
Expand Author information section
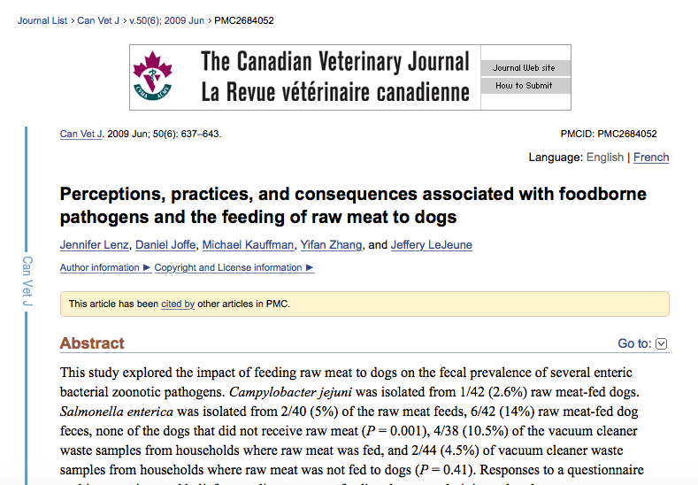99,267
